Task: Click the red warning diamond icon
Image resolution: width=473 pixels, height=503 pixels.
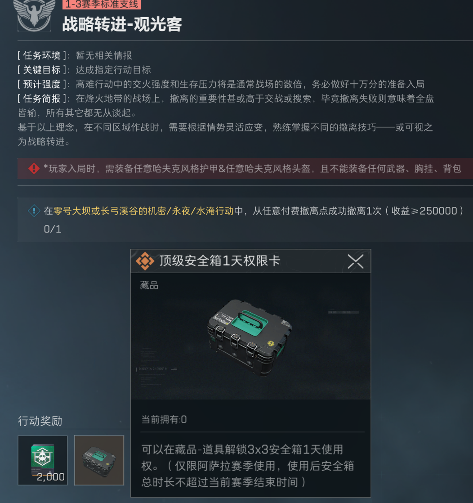Action: (34, 168)
